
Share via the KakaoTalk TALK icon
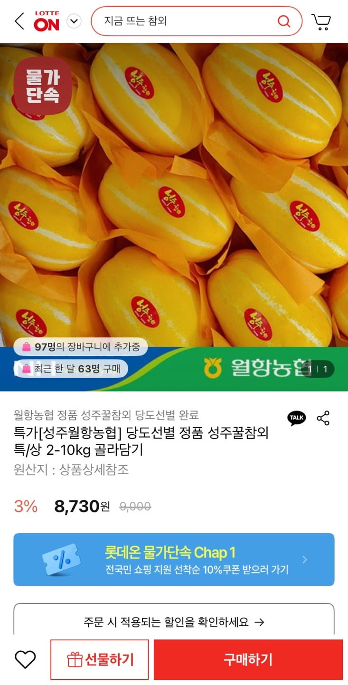[x=297, y=418]
